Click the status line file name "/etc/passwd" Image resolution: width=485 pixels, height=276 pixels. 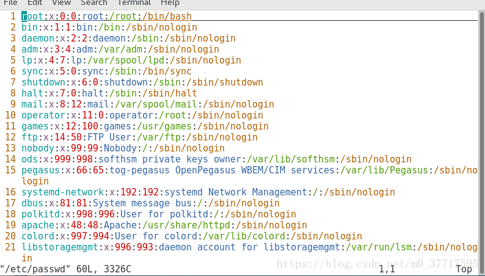[35, 269]
